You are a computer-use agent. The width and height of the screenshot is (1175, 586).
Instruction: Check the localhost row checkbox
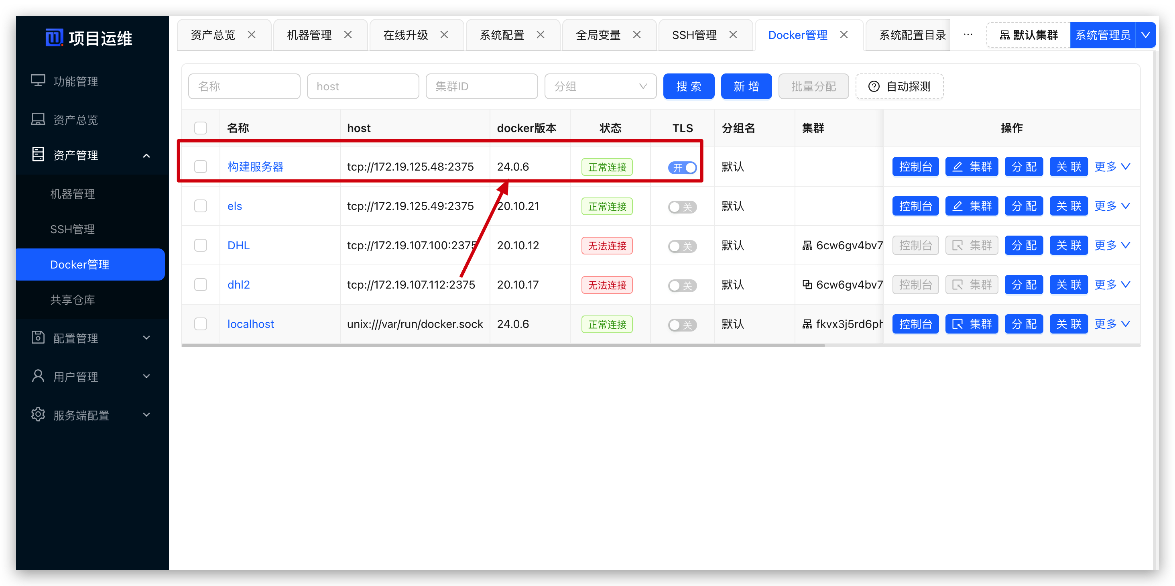point(201,324)
